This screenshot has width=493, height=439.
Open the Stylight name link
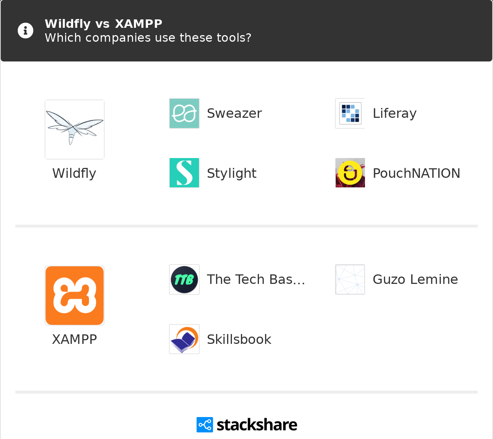(x=232, y=173)
